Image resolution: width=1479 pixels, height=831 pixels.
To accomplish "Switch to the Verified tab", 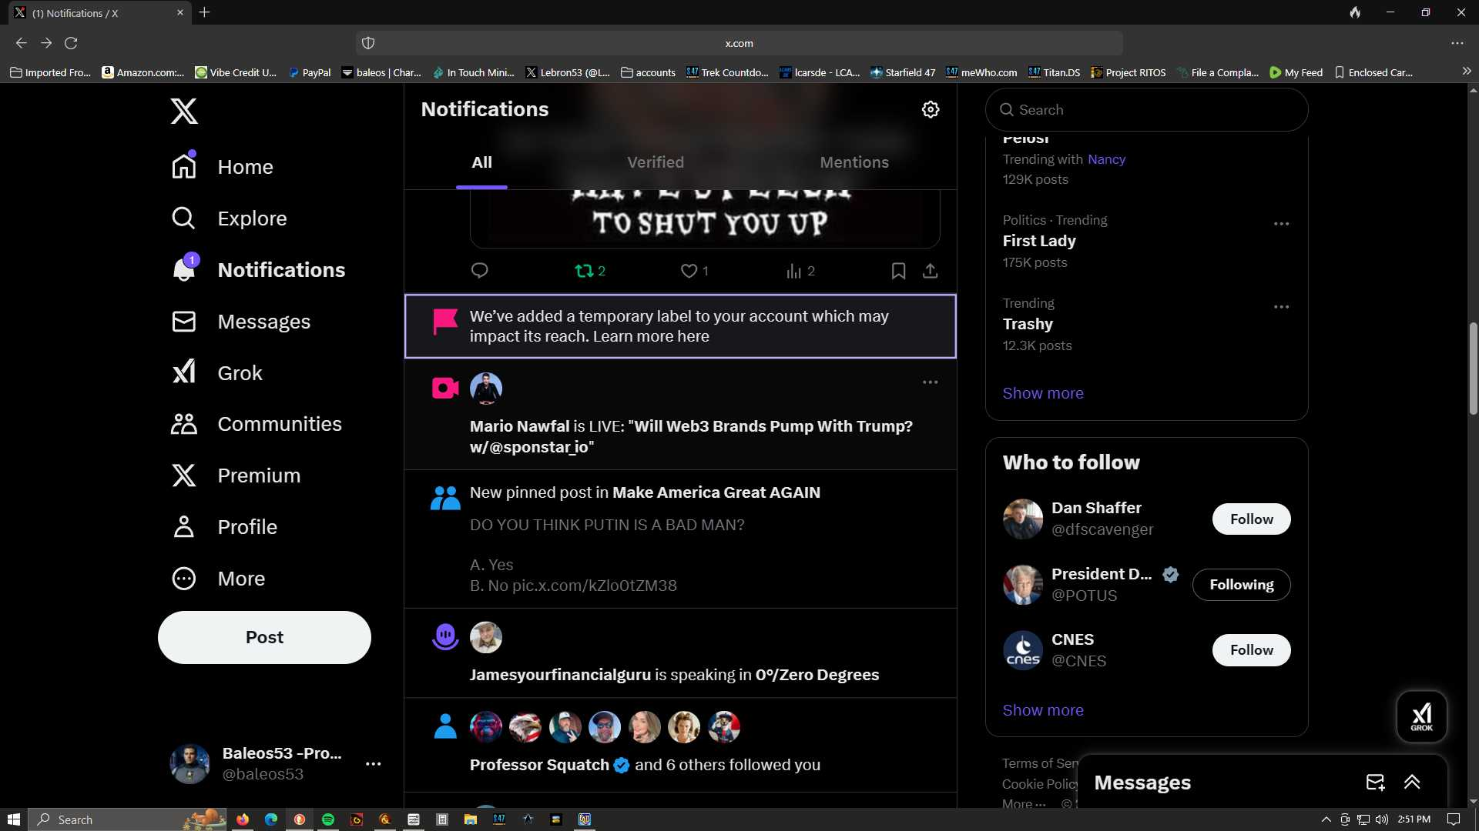I will coord(656,162).
